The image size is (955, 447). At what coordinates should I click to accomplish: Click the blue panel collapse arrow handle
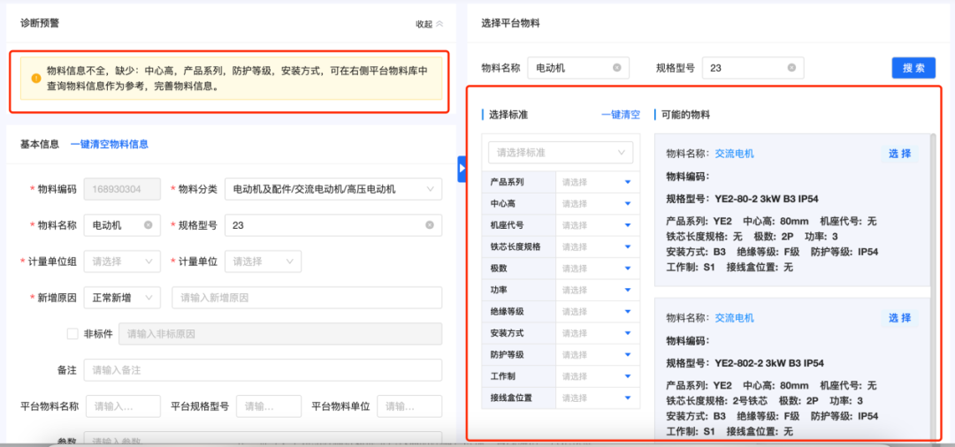[x=462, y=169]
